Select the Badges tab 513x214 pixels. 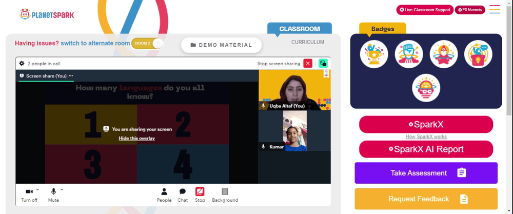[x=383, y=28]
